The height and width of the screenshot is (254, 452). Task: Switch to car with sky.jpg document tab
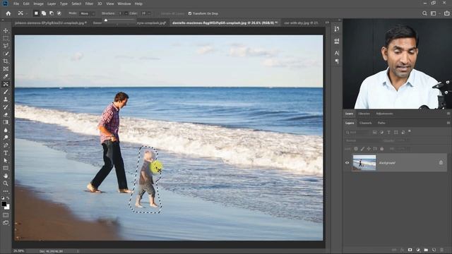tap(301, 23)
